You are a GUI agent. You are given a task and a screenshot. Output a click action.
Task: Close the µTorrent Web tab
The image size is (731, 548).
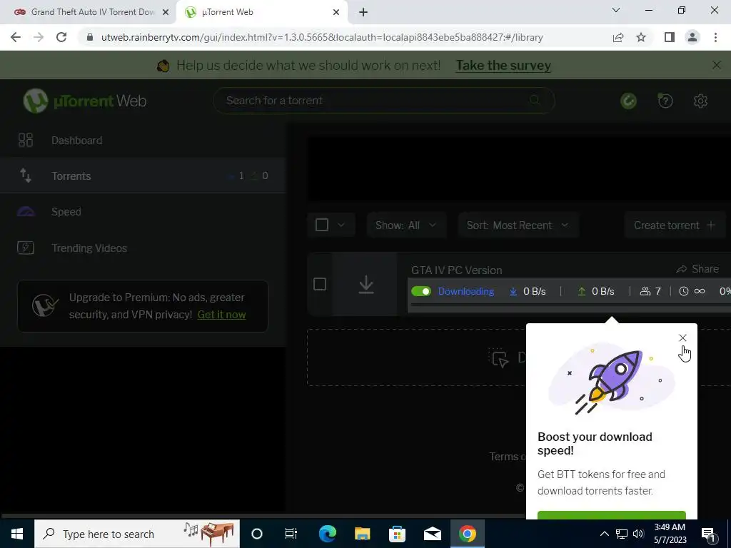pyautogui.click(x=336, y=12)
